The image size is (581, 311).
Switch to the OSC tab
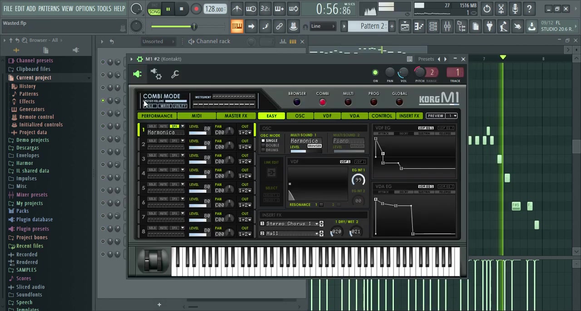(x=300, y=116)
